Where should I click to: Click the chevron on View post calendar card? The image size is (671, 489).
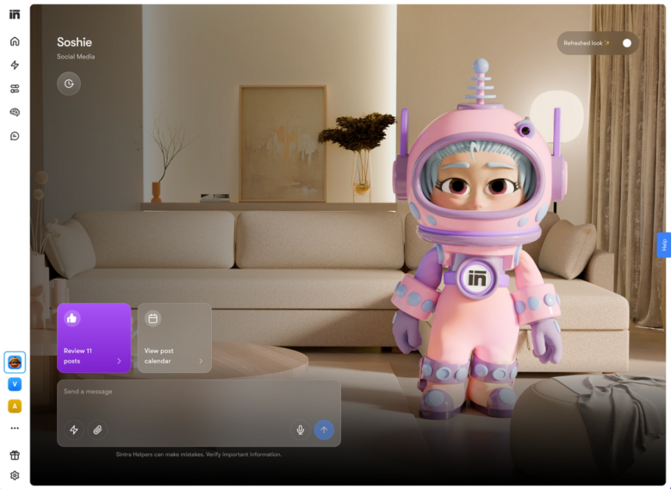point(201,361)
